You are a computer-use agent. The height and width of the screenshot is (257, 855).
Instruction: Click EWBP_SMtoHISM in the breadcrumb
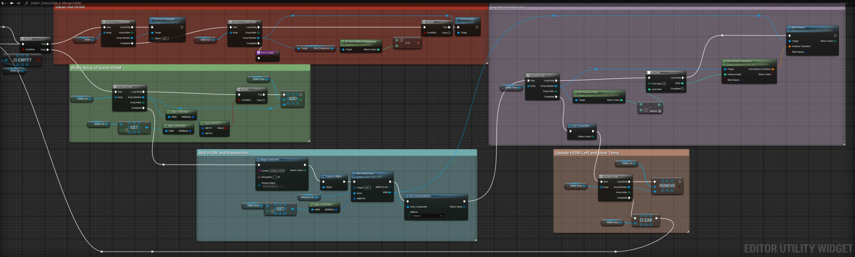click(x=44, y=3)
